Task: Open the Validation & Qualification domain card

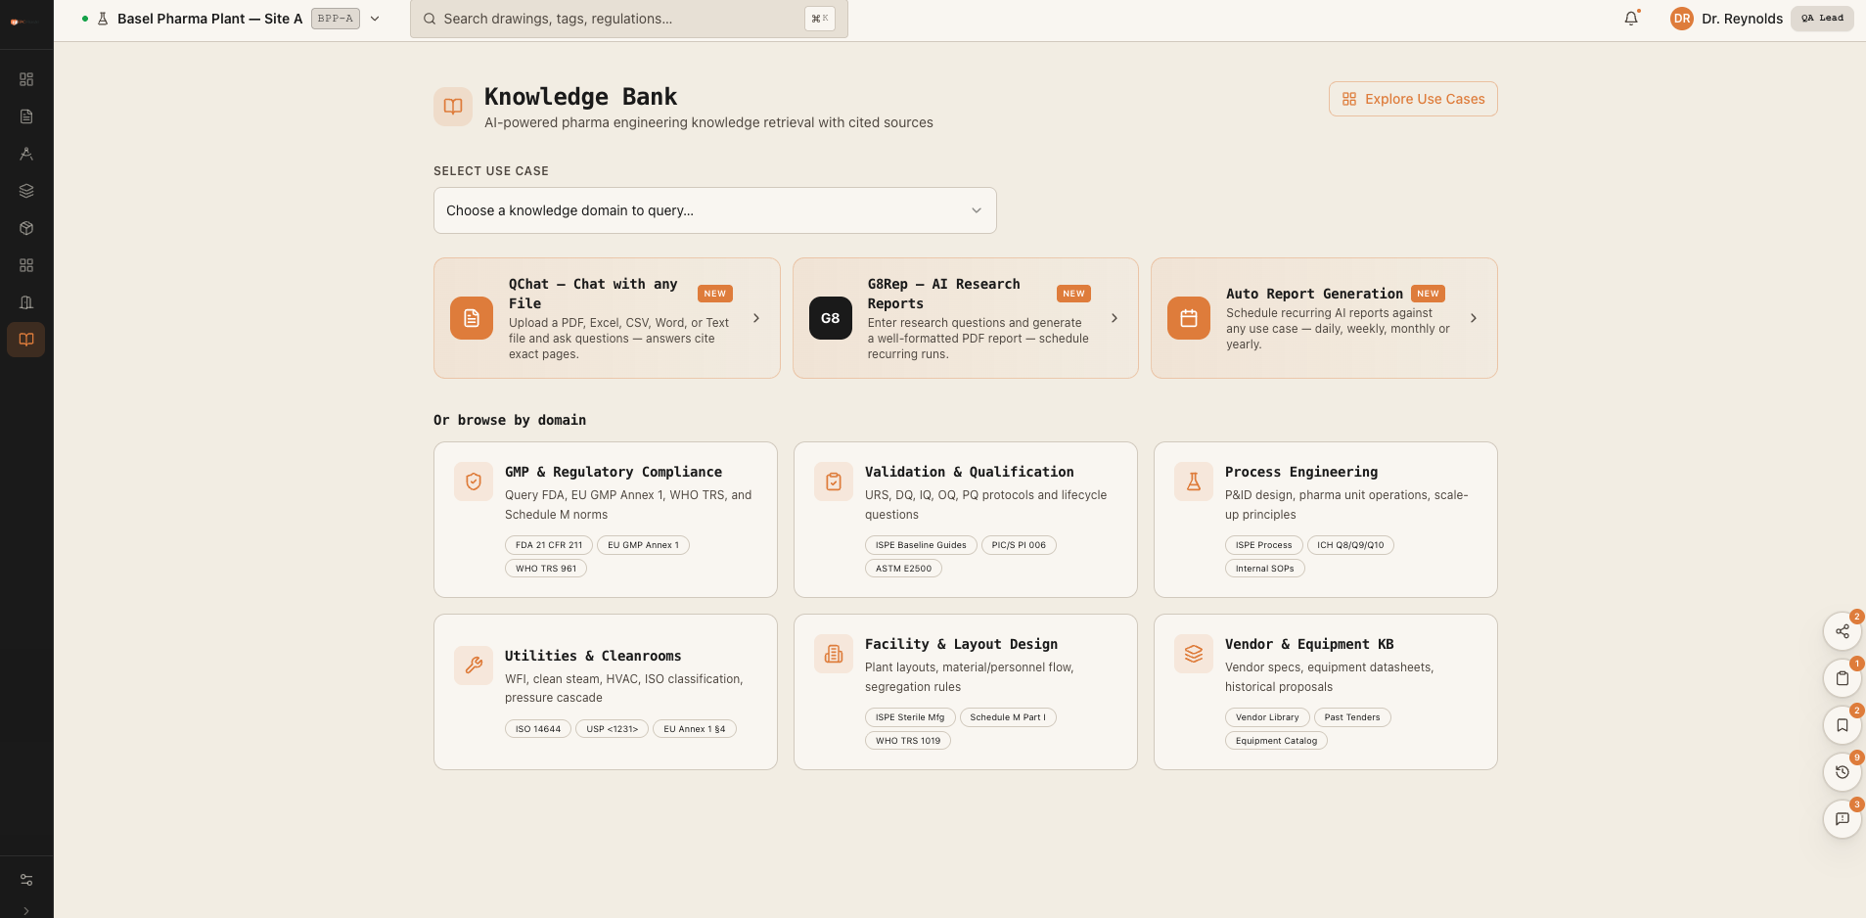Action: click(966, 520)
